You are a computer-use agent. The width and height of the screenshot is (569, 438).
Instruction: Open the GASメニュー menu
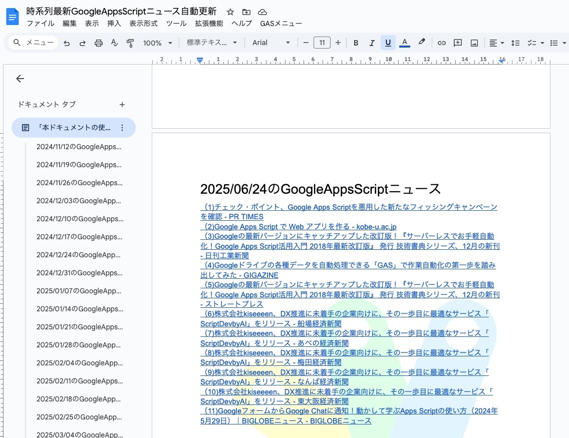[x=281, y=24]
